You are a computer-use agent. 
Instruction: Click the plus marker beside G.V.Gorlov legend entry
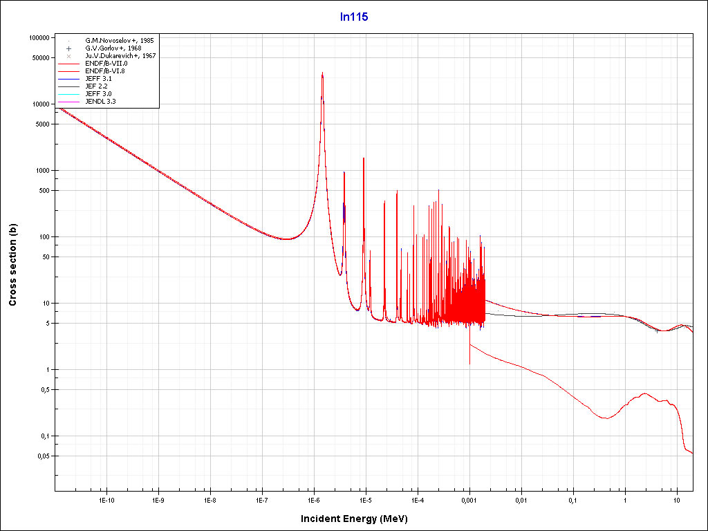(x=69, y=48)
